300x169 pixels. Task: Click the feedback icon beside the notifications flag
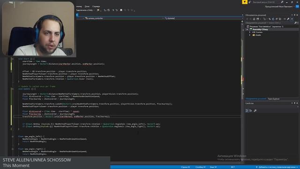(x=250, y=2)
